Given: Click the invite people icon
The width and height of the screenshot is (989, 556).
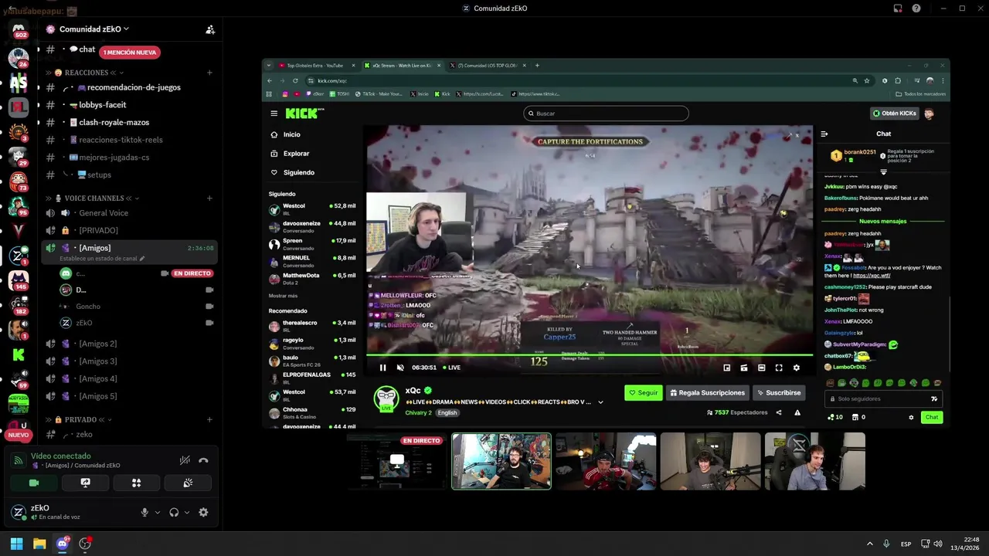Looking at the screenshot, I should [210, 29].
